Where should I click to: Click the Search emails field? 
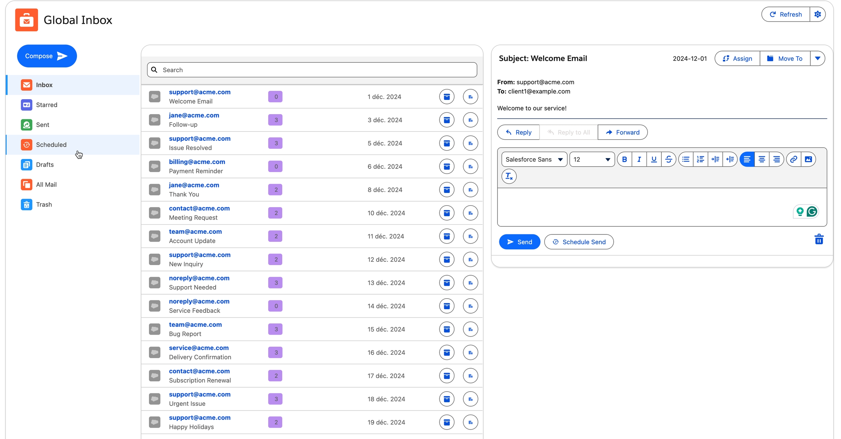pyautogui.click(x=312, y=70)
